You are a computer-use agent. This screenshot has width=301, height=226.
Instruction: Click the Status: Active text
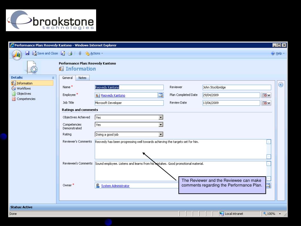tap(21, 207)
